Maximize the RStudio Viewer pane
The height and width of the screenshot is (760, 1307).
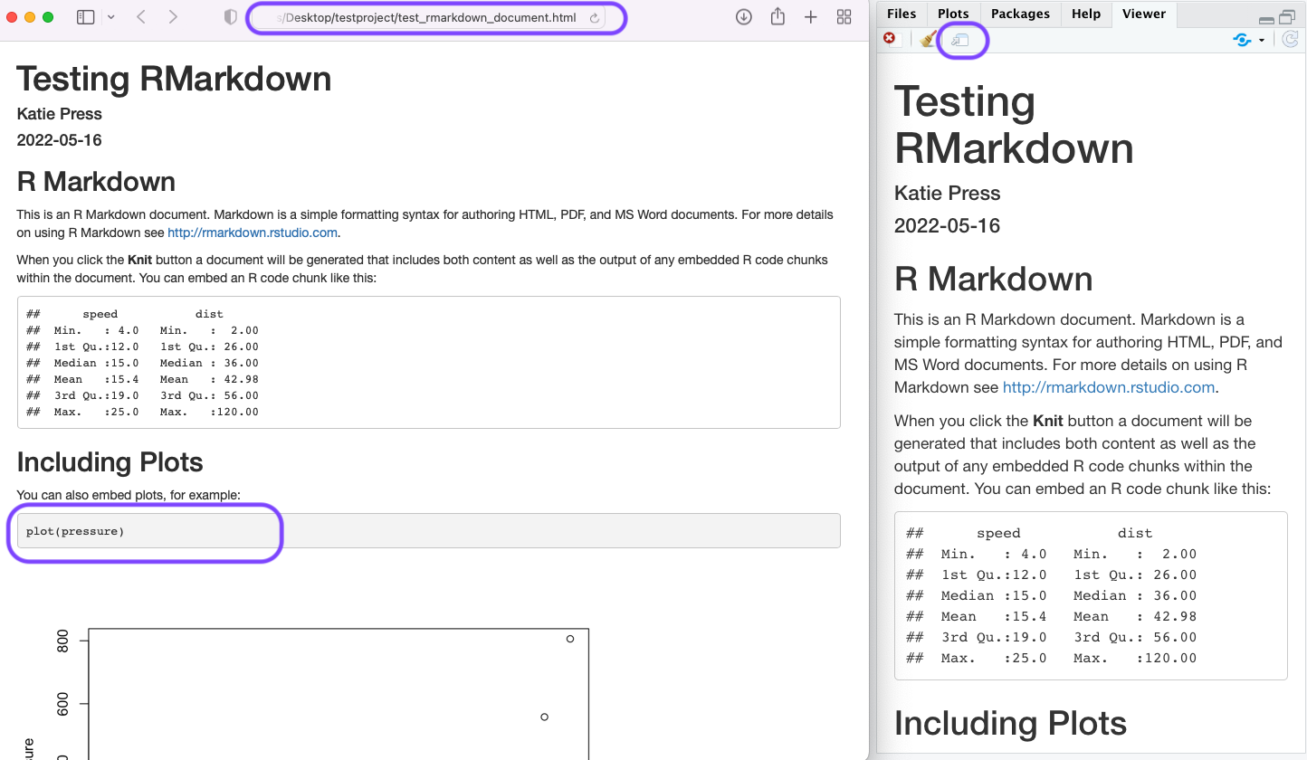coord(1287,17)
